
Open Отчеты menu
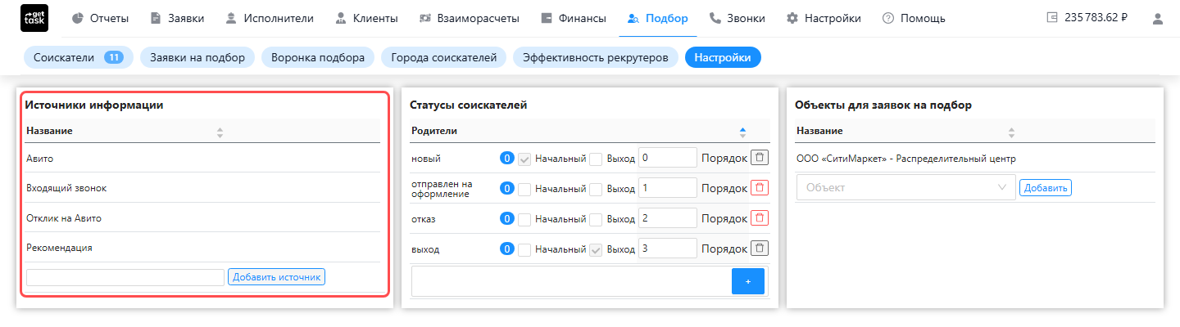100,18
